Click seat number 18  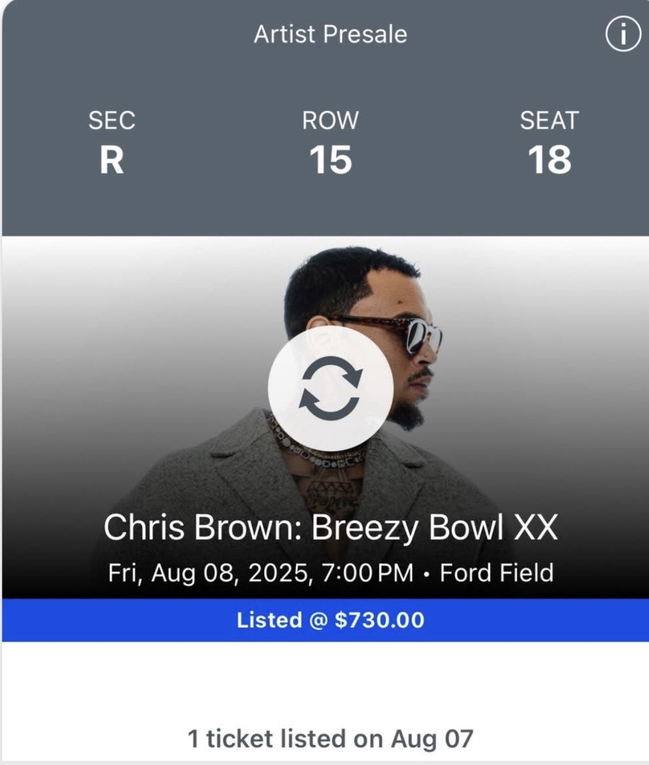549,160
